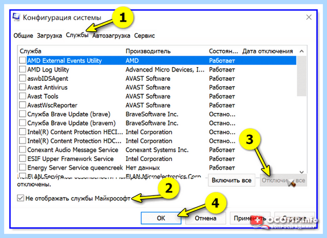This screenshot has width=327, height=238.
Task: Close the Конфигурация системы window
Action: [x=309, y=17]
